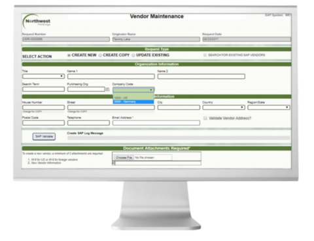Click the Telephone input field

click(x=88, y=123)
